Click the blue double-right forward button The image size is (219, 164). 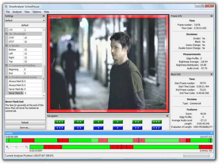[x=137, y=128]
